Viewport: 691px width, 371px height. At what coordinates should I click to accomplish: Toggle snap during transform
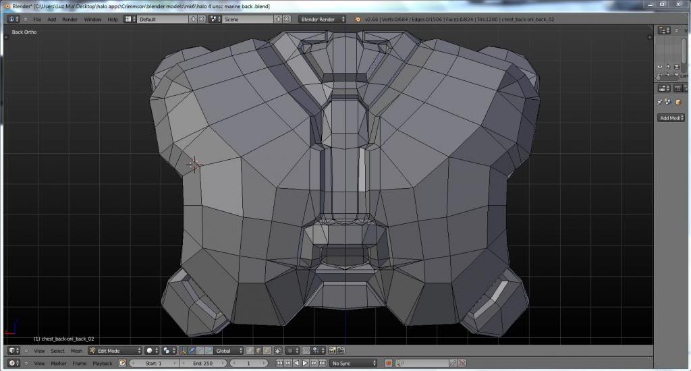306,351
